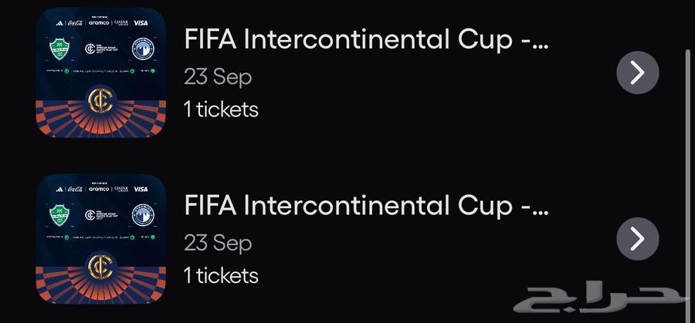
Task: Click the adidas logo on the top ticket
Action: coord(59,23)
